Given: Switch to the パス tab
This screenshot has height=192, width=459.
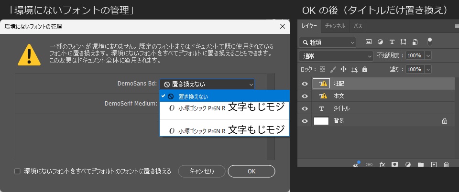Looking at the screenshot, I should coord(358,26).
